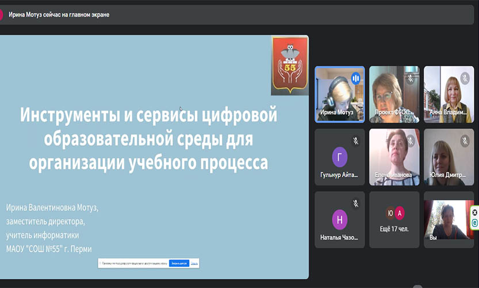Click muted mic icon on Анна Владим tile
This screenshot has width=479, height=288.
465,78
